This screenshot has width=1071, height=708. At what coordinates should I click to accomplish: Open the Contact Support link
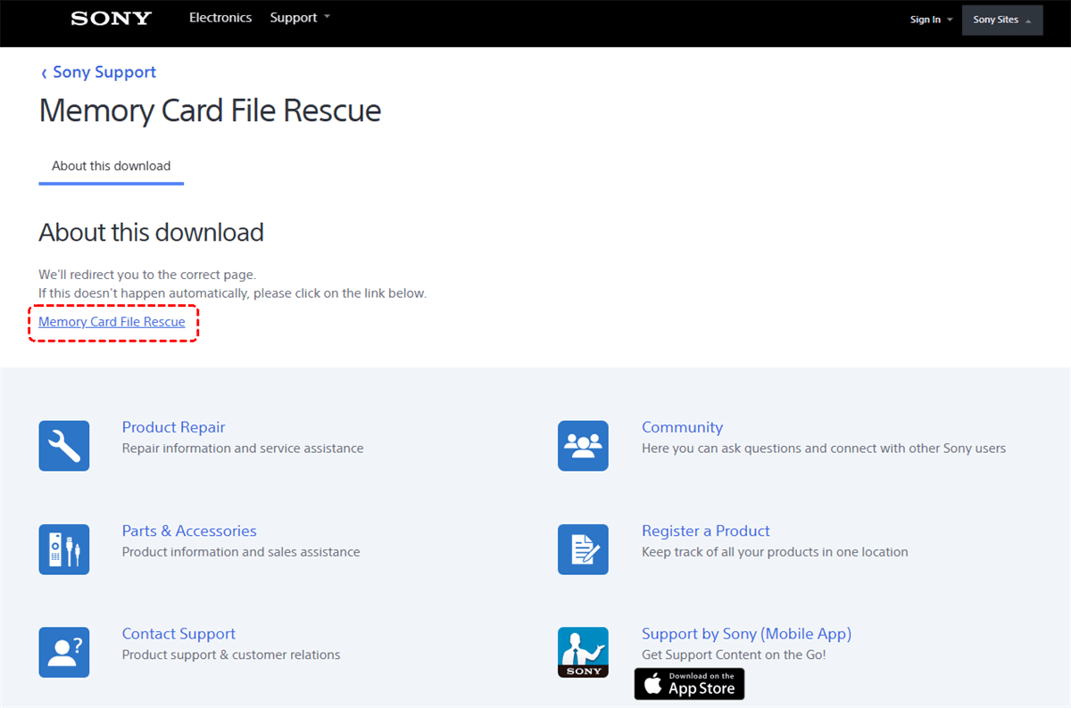[x=178, y=634]
